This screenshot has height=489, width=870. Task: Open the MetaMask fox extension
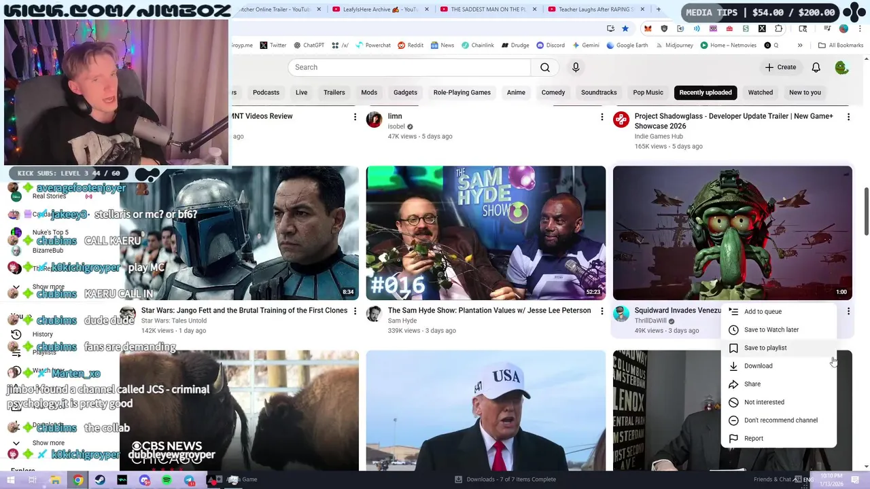tap(648, 29)
